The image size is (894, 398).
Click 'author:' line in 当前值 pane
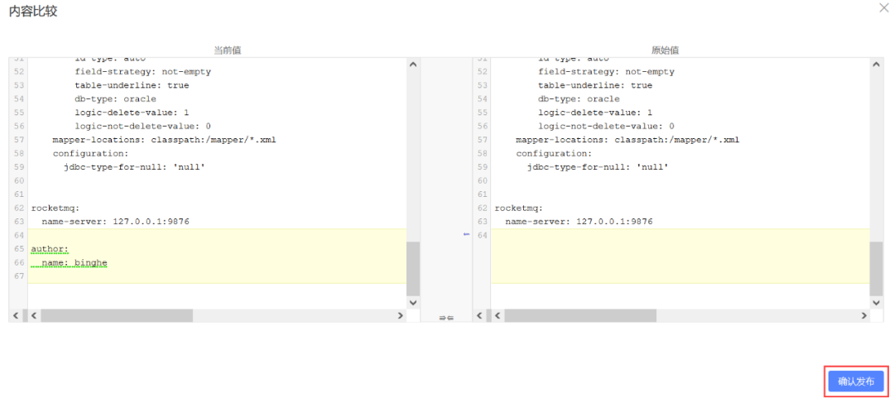coord(50,249)
